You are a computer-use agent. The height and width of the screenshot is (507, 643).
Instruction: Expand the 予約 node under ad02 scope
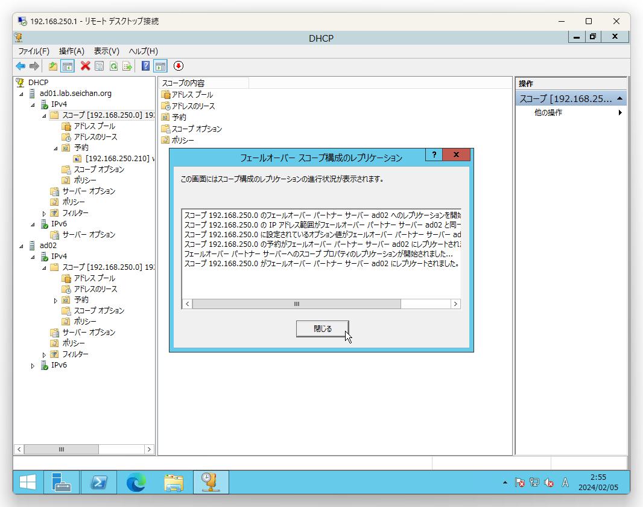pyautogui.click(x=55, y=300)
